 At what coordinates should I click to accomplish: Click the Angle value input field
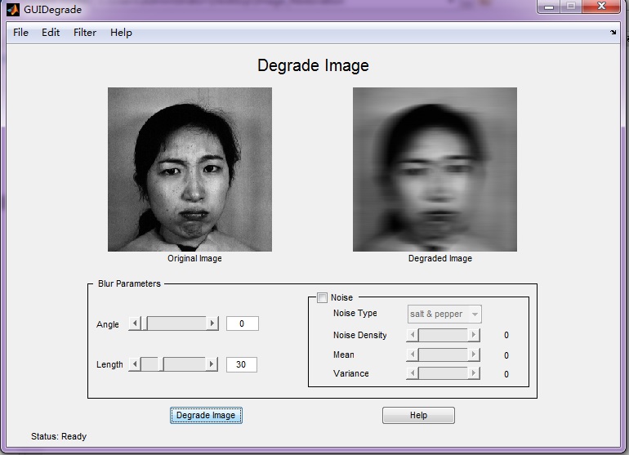coord(242,323)
